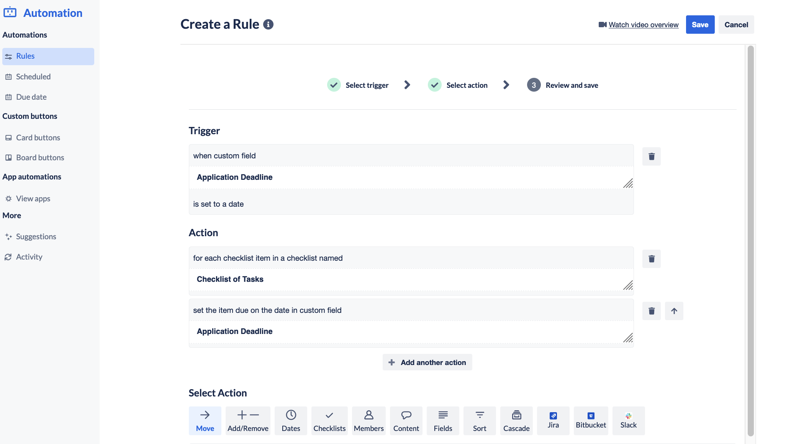Open the Slack integration actions
The image size is (809, 444).
coord(628,421)
